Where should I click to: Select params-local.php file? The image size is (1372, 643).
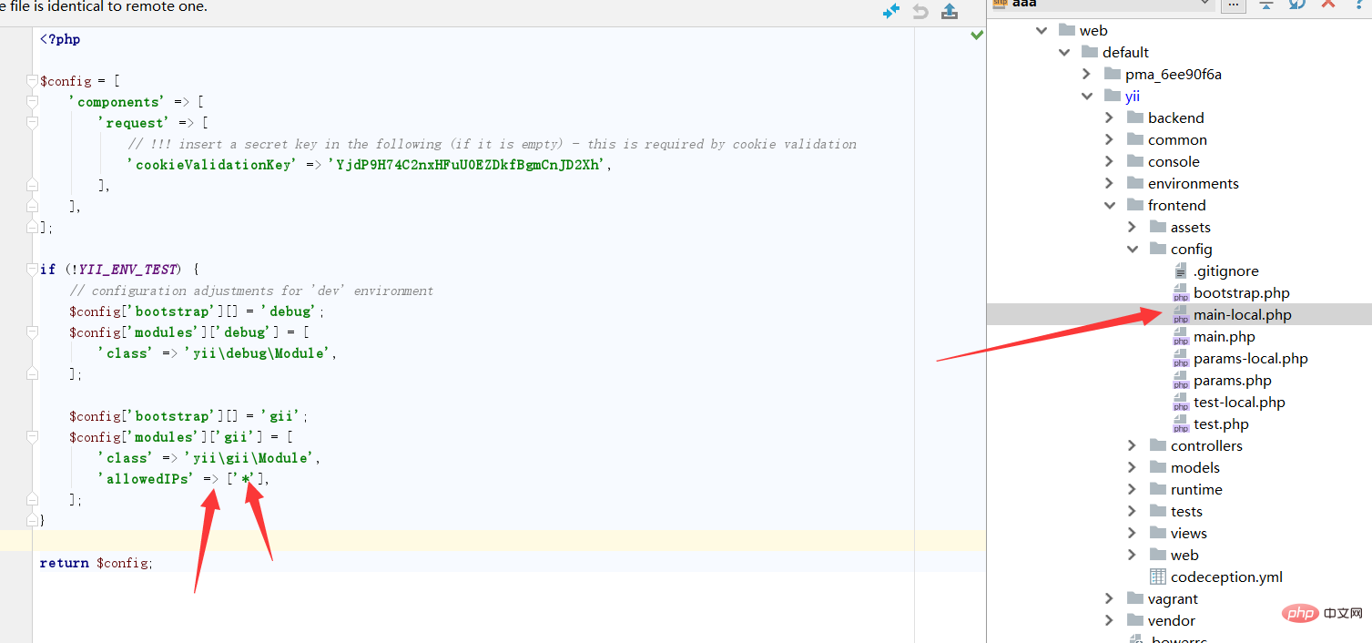click(1251, 358)
